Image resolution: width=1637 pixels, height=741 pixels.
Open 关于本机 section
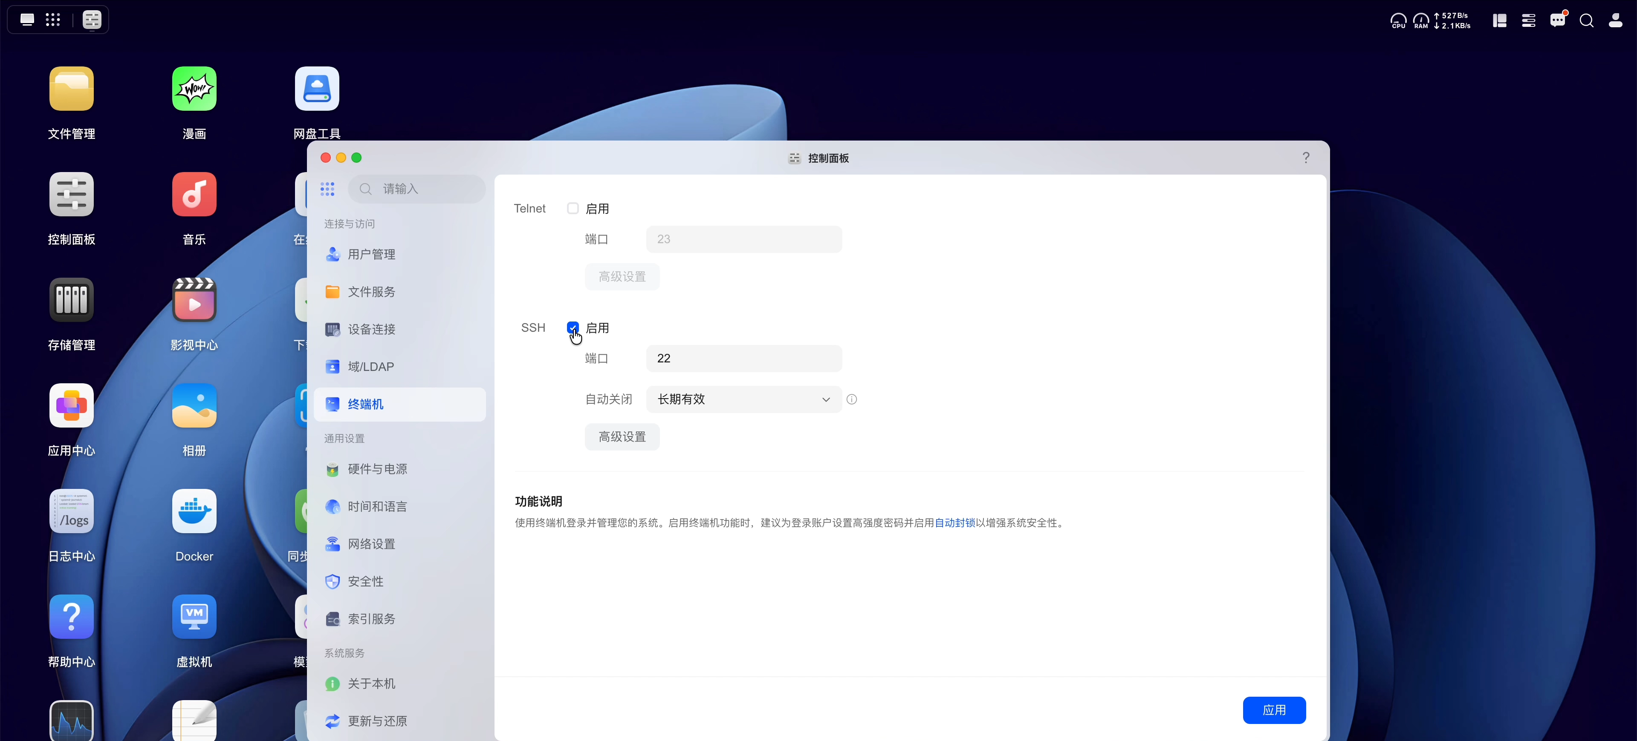[400, 684]
